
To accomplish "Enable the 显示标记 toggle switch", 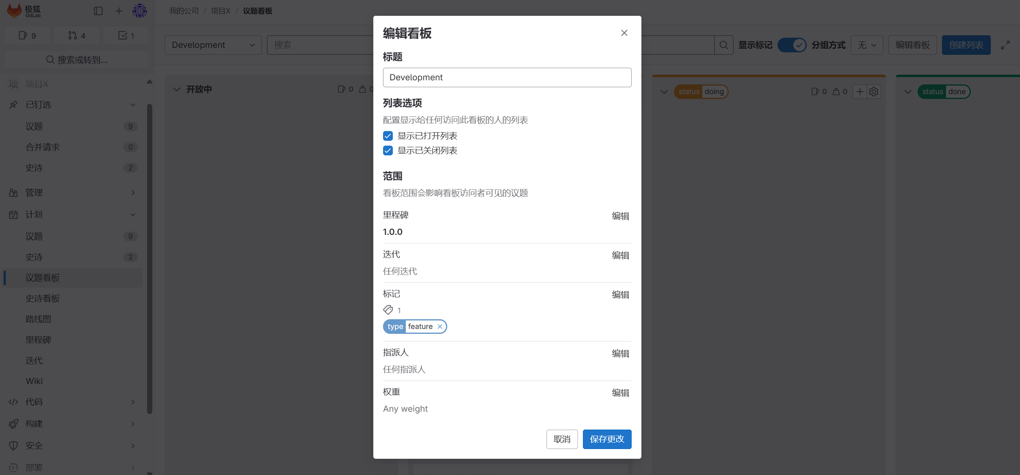I will tap(791, 45).
